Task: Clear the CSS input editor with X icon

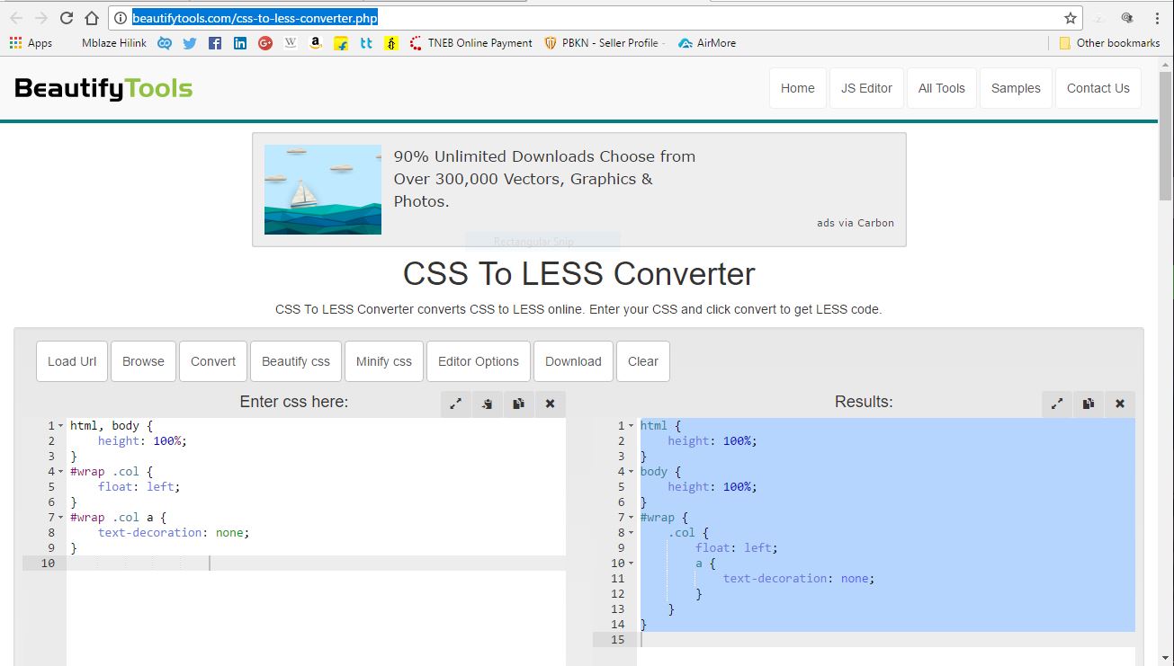Action: coord(550,404)
